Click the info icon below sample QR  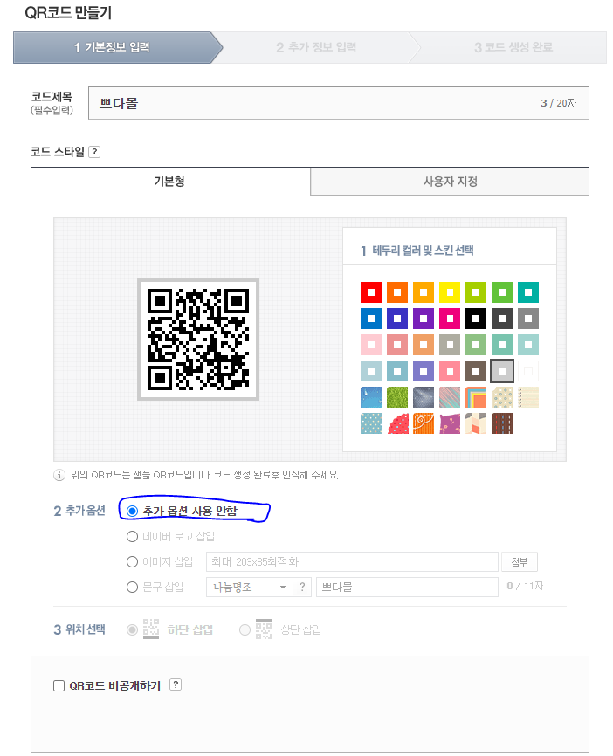click(x=59, y=475)
